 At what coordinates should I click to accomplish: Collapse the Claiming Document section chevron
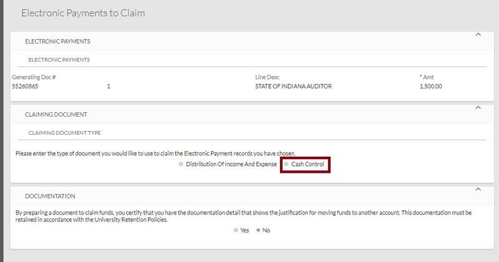(x=478, y=108)
